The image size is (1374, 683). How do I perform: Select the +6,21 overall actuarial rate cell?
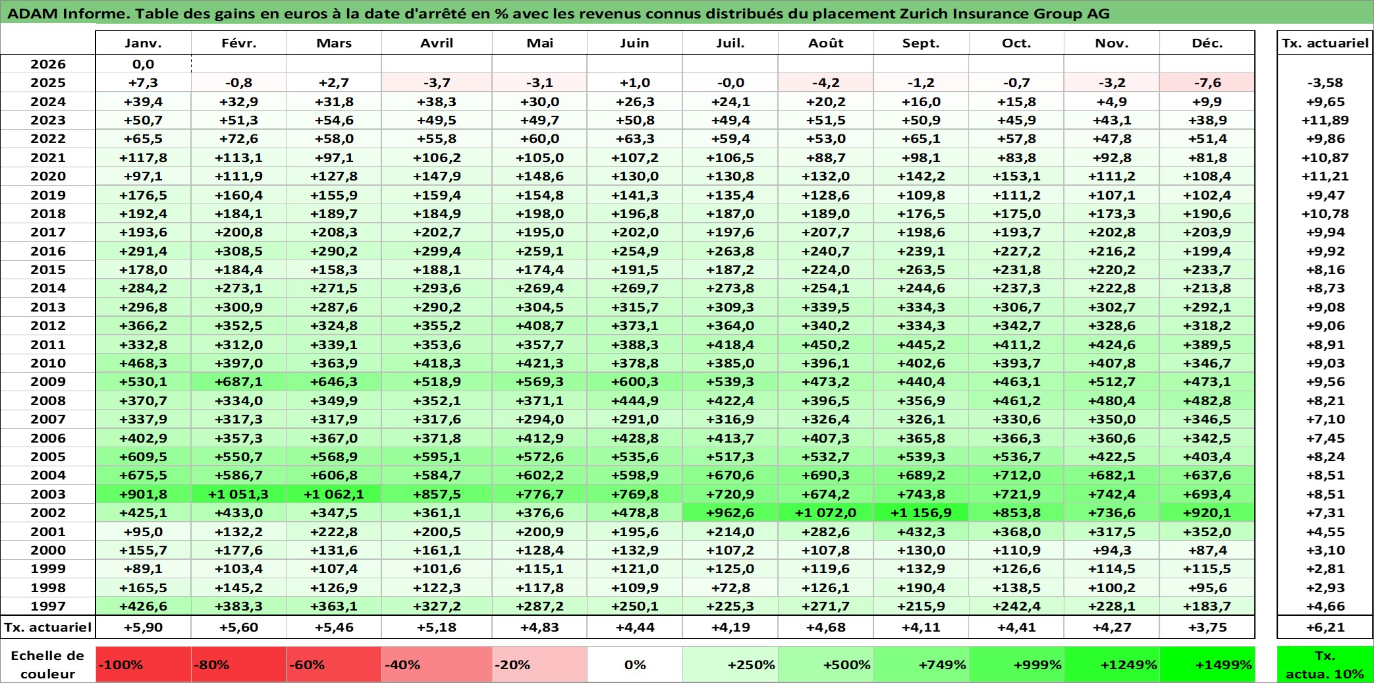pyautogui.click(x=1325, y=627)
